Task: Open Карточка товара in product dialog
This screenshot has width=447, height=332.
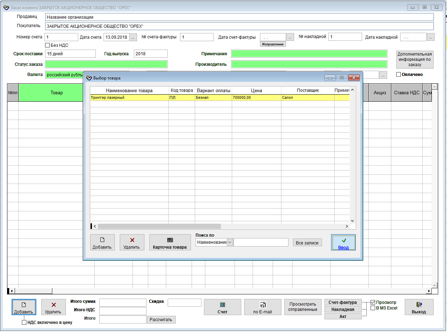Action: click(170, 243)
